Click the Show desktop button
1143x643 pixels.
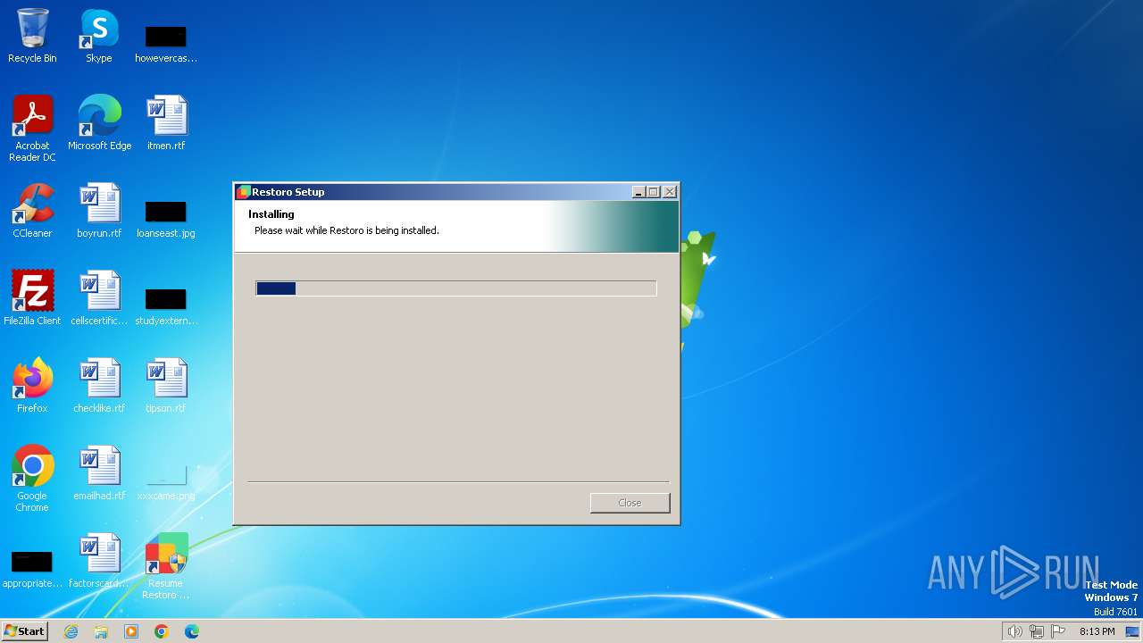pos(1132,631)
